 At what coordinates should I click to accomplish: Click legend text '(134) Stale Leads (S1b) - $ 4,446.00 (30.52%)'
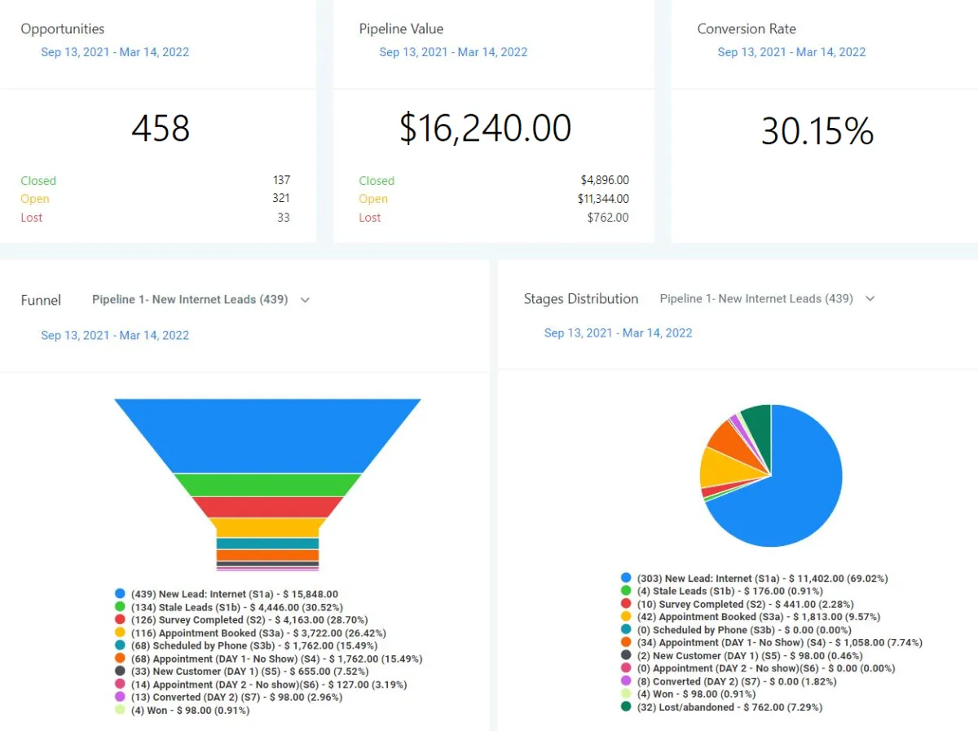[237, 607]
